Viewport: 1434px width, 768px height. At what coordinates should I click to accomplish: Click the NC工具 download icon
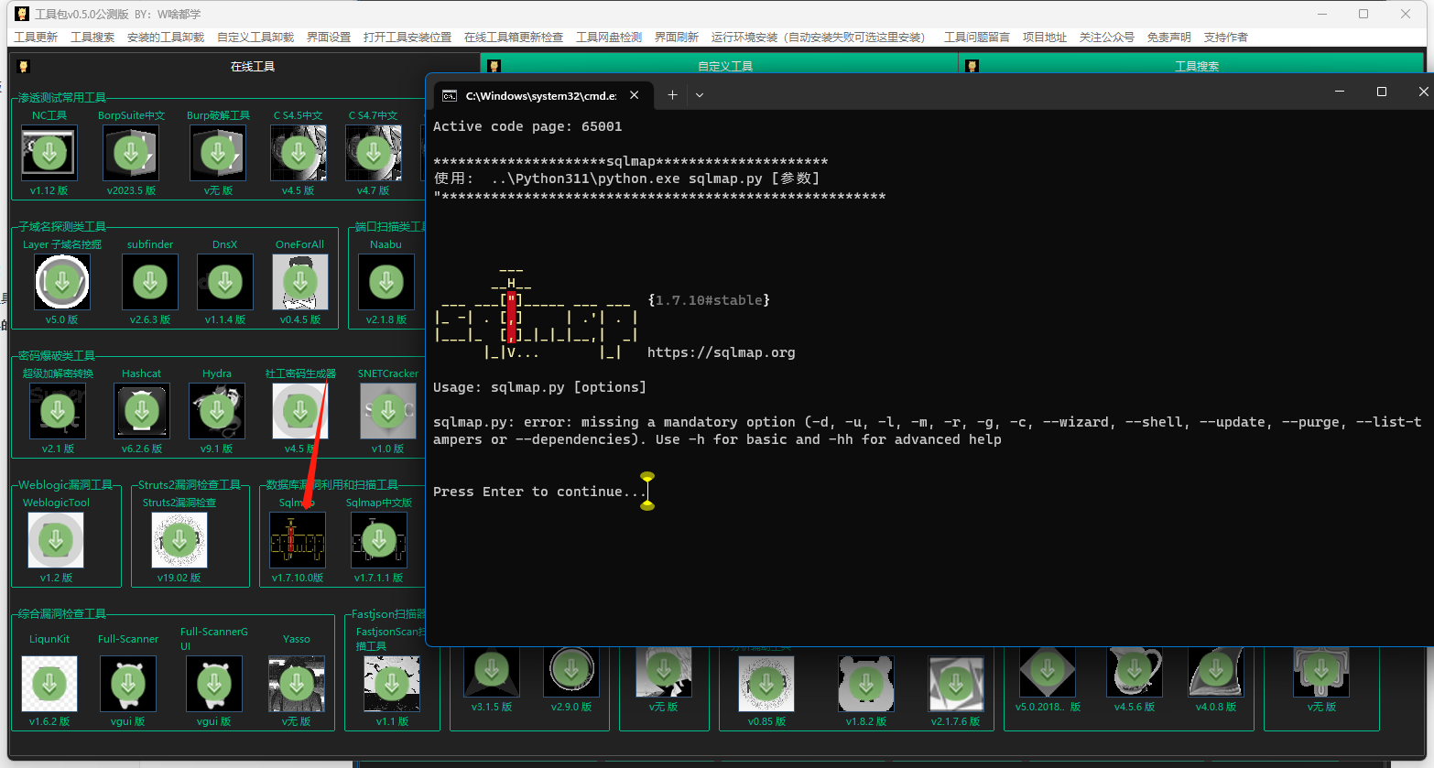pyautogui.click(x=49, y=153)
